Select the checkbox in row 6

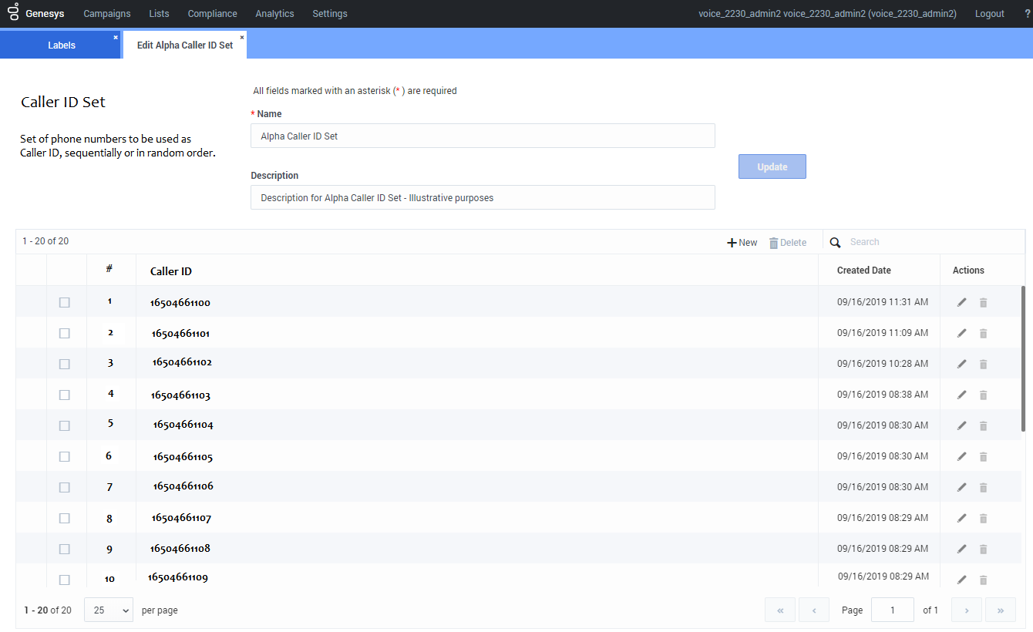pyautogui.click(x=65, y=456)
